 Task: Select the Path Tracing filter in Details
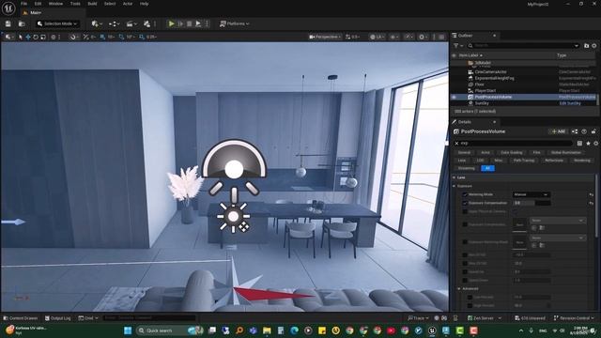pyautogui.click(x=524, y=161)
